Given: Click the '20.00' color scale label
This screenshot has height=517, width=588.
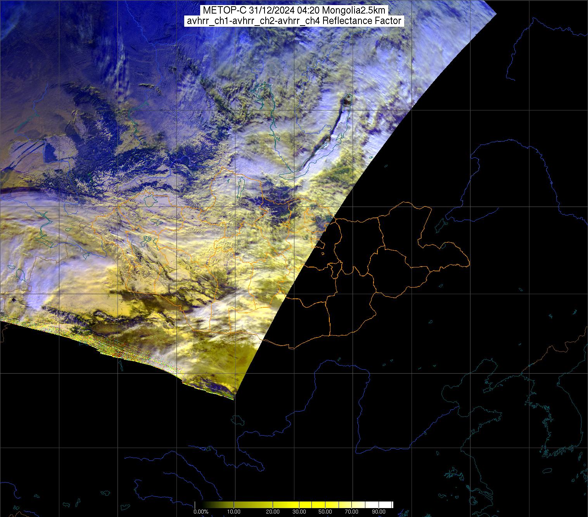Looking at the screenshot, I should pyautogui.click(x=273, y=512).
